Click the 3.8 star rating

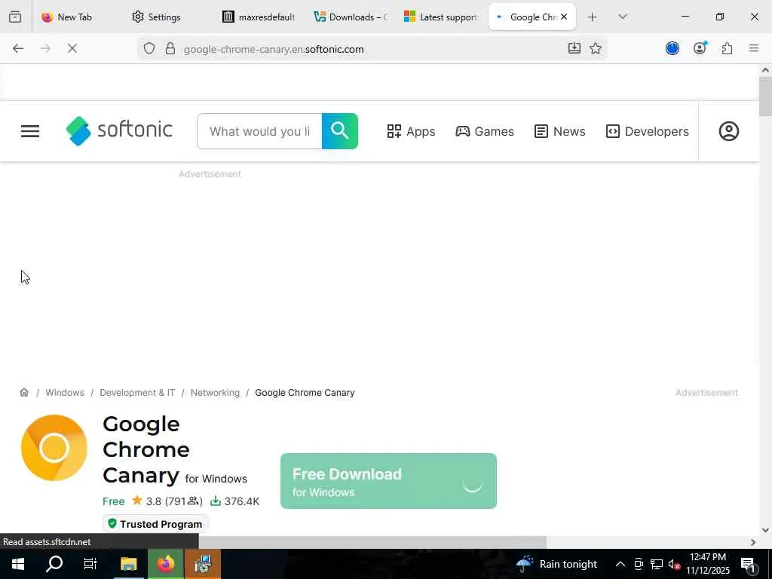pyautogui.click(x=167, y=501)
